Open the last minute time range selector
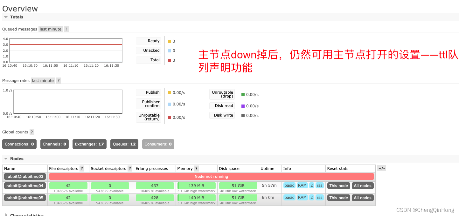Image resolution: width=459 pixels, height=216 pixels. tap(50, 29)
